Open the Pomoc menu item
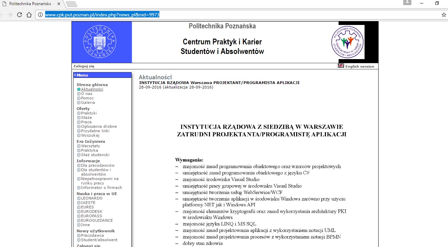The width and height of the screenshot is (448, 247). coord(87,98)
